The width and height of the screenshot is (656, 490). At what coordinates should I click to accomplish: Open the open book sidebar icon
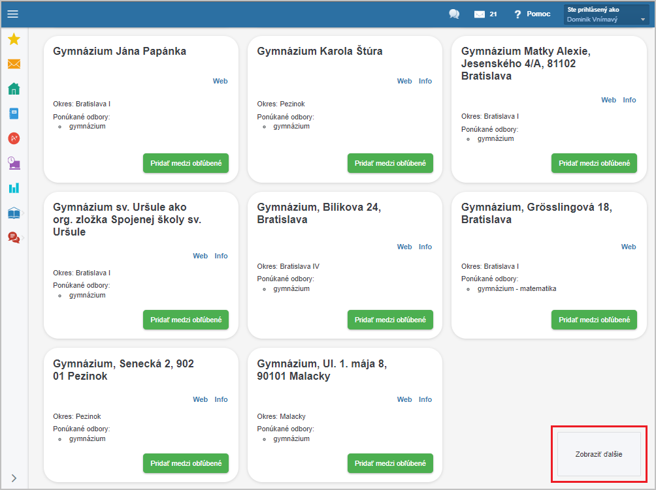[14, 213]
